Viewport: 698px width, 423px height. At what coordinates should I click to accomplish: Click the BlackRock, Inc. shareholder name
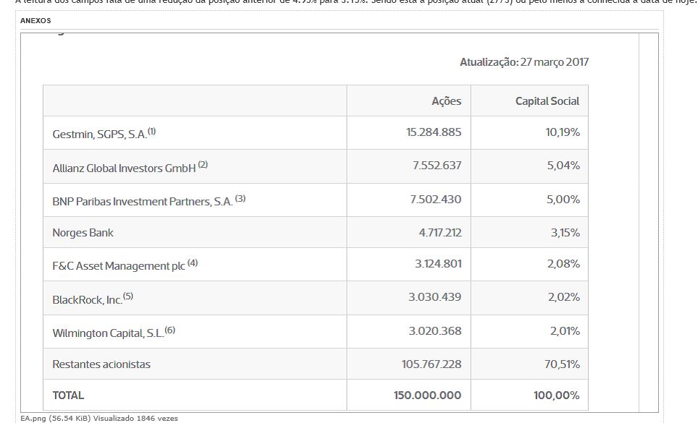pyautogui.click(x=87, y=299)
